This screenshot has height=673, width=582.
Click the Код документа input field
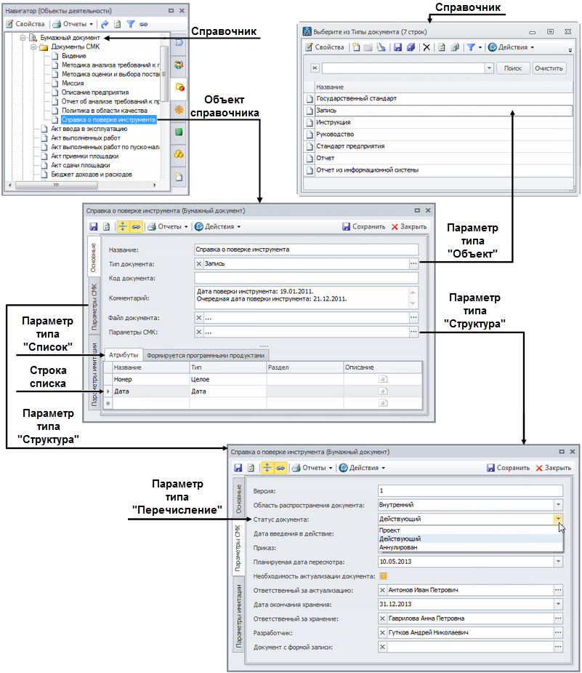(306, 277)
